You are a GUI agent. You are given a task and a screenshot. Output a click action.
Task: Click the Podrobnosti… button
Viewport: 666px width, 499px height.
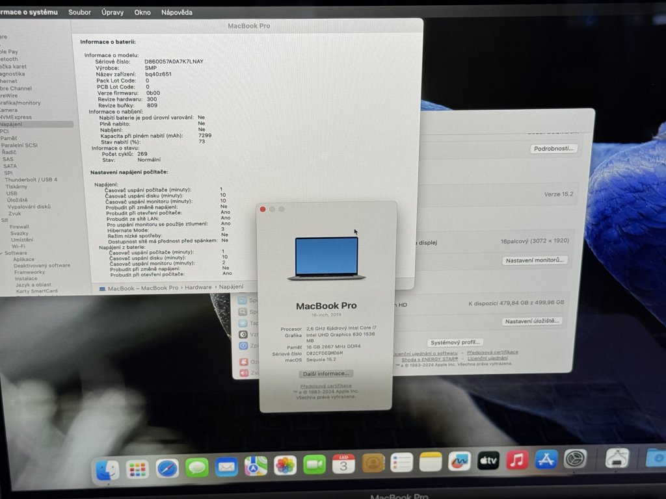coord(553,149)
